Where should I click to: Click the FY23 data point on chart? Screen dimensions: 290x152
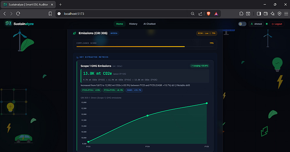coord(88,142)
